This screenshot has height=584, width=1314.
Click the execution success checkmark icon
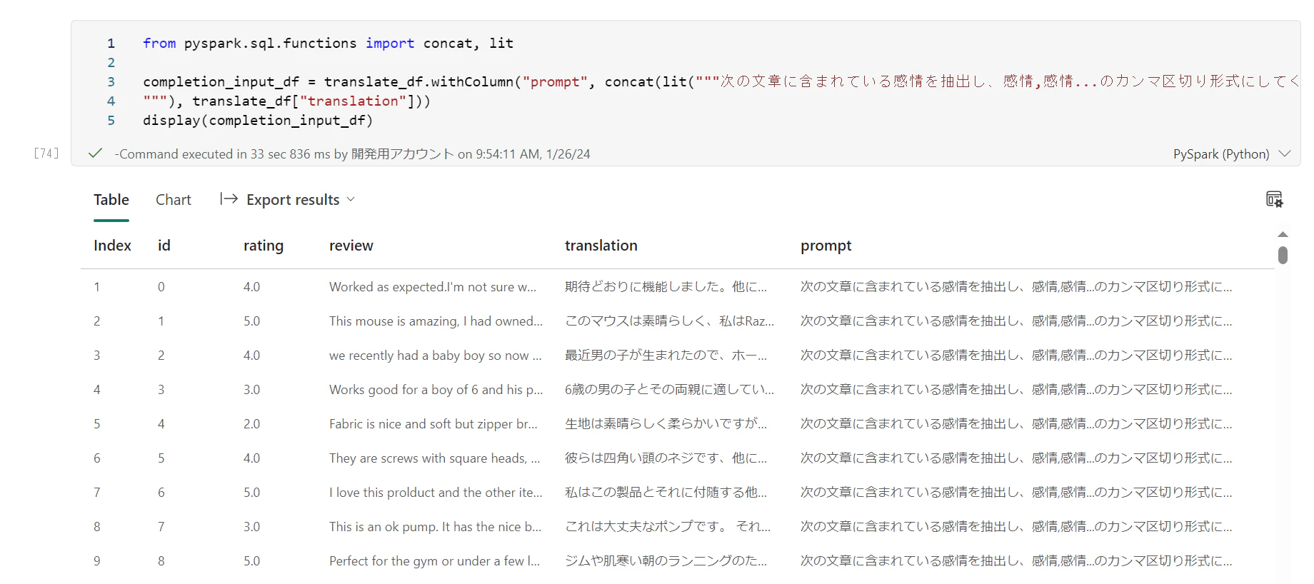coord(95,153)
